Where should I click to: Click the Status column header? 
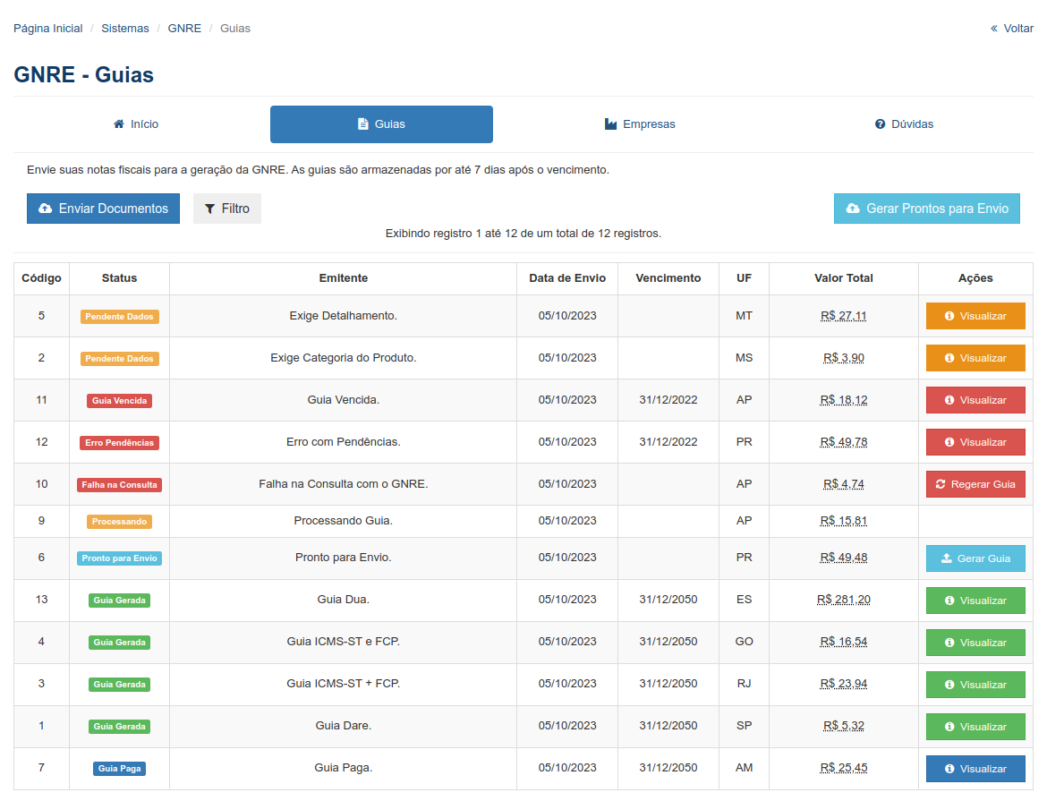coord(120,278)
